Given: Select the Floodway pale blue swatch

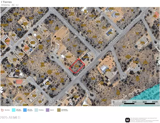Looking at the screenshot, I should point(36,110).
